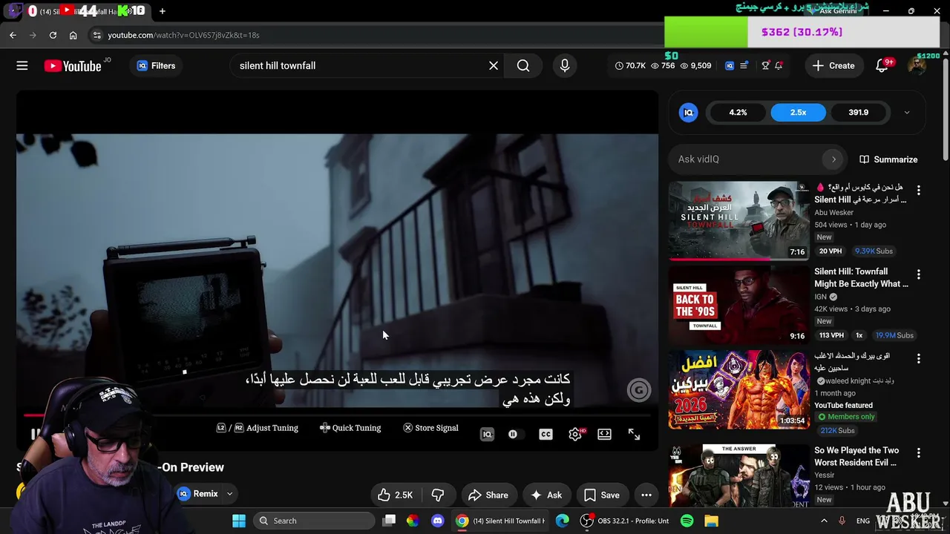Seek using the video progress bar
950x534 pixels.
(x=338, y=415)
